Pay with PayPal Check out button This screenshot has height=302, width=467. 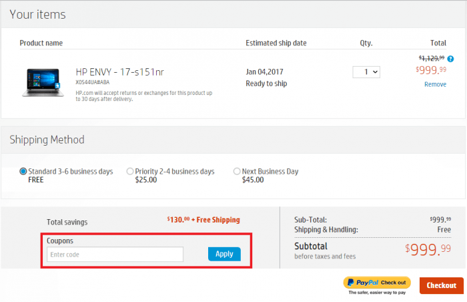tap(377, 283)
